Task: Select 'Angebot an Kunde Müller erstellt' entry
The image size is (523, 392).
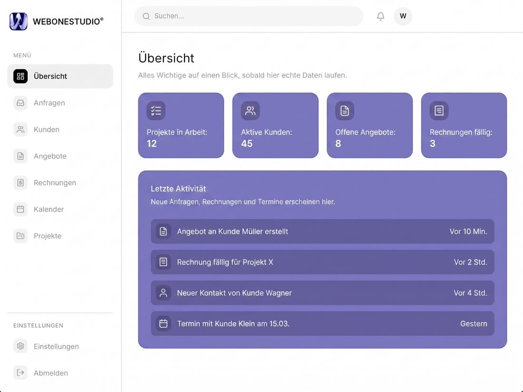Action: point(322,231)
